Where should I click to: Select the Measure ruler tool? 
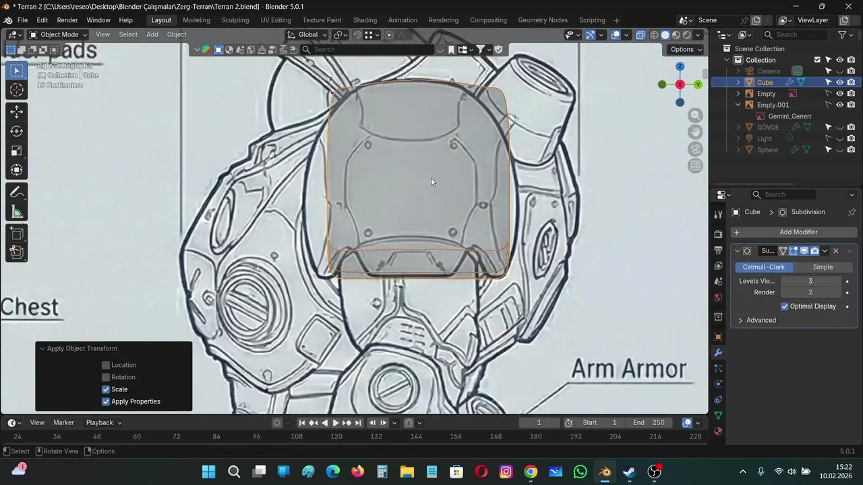coord(17,213)
